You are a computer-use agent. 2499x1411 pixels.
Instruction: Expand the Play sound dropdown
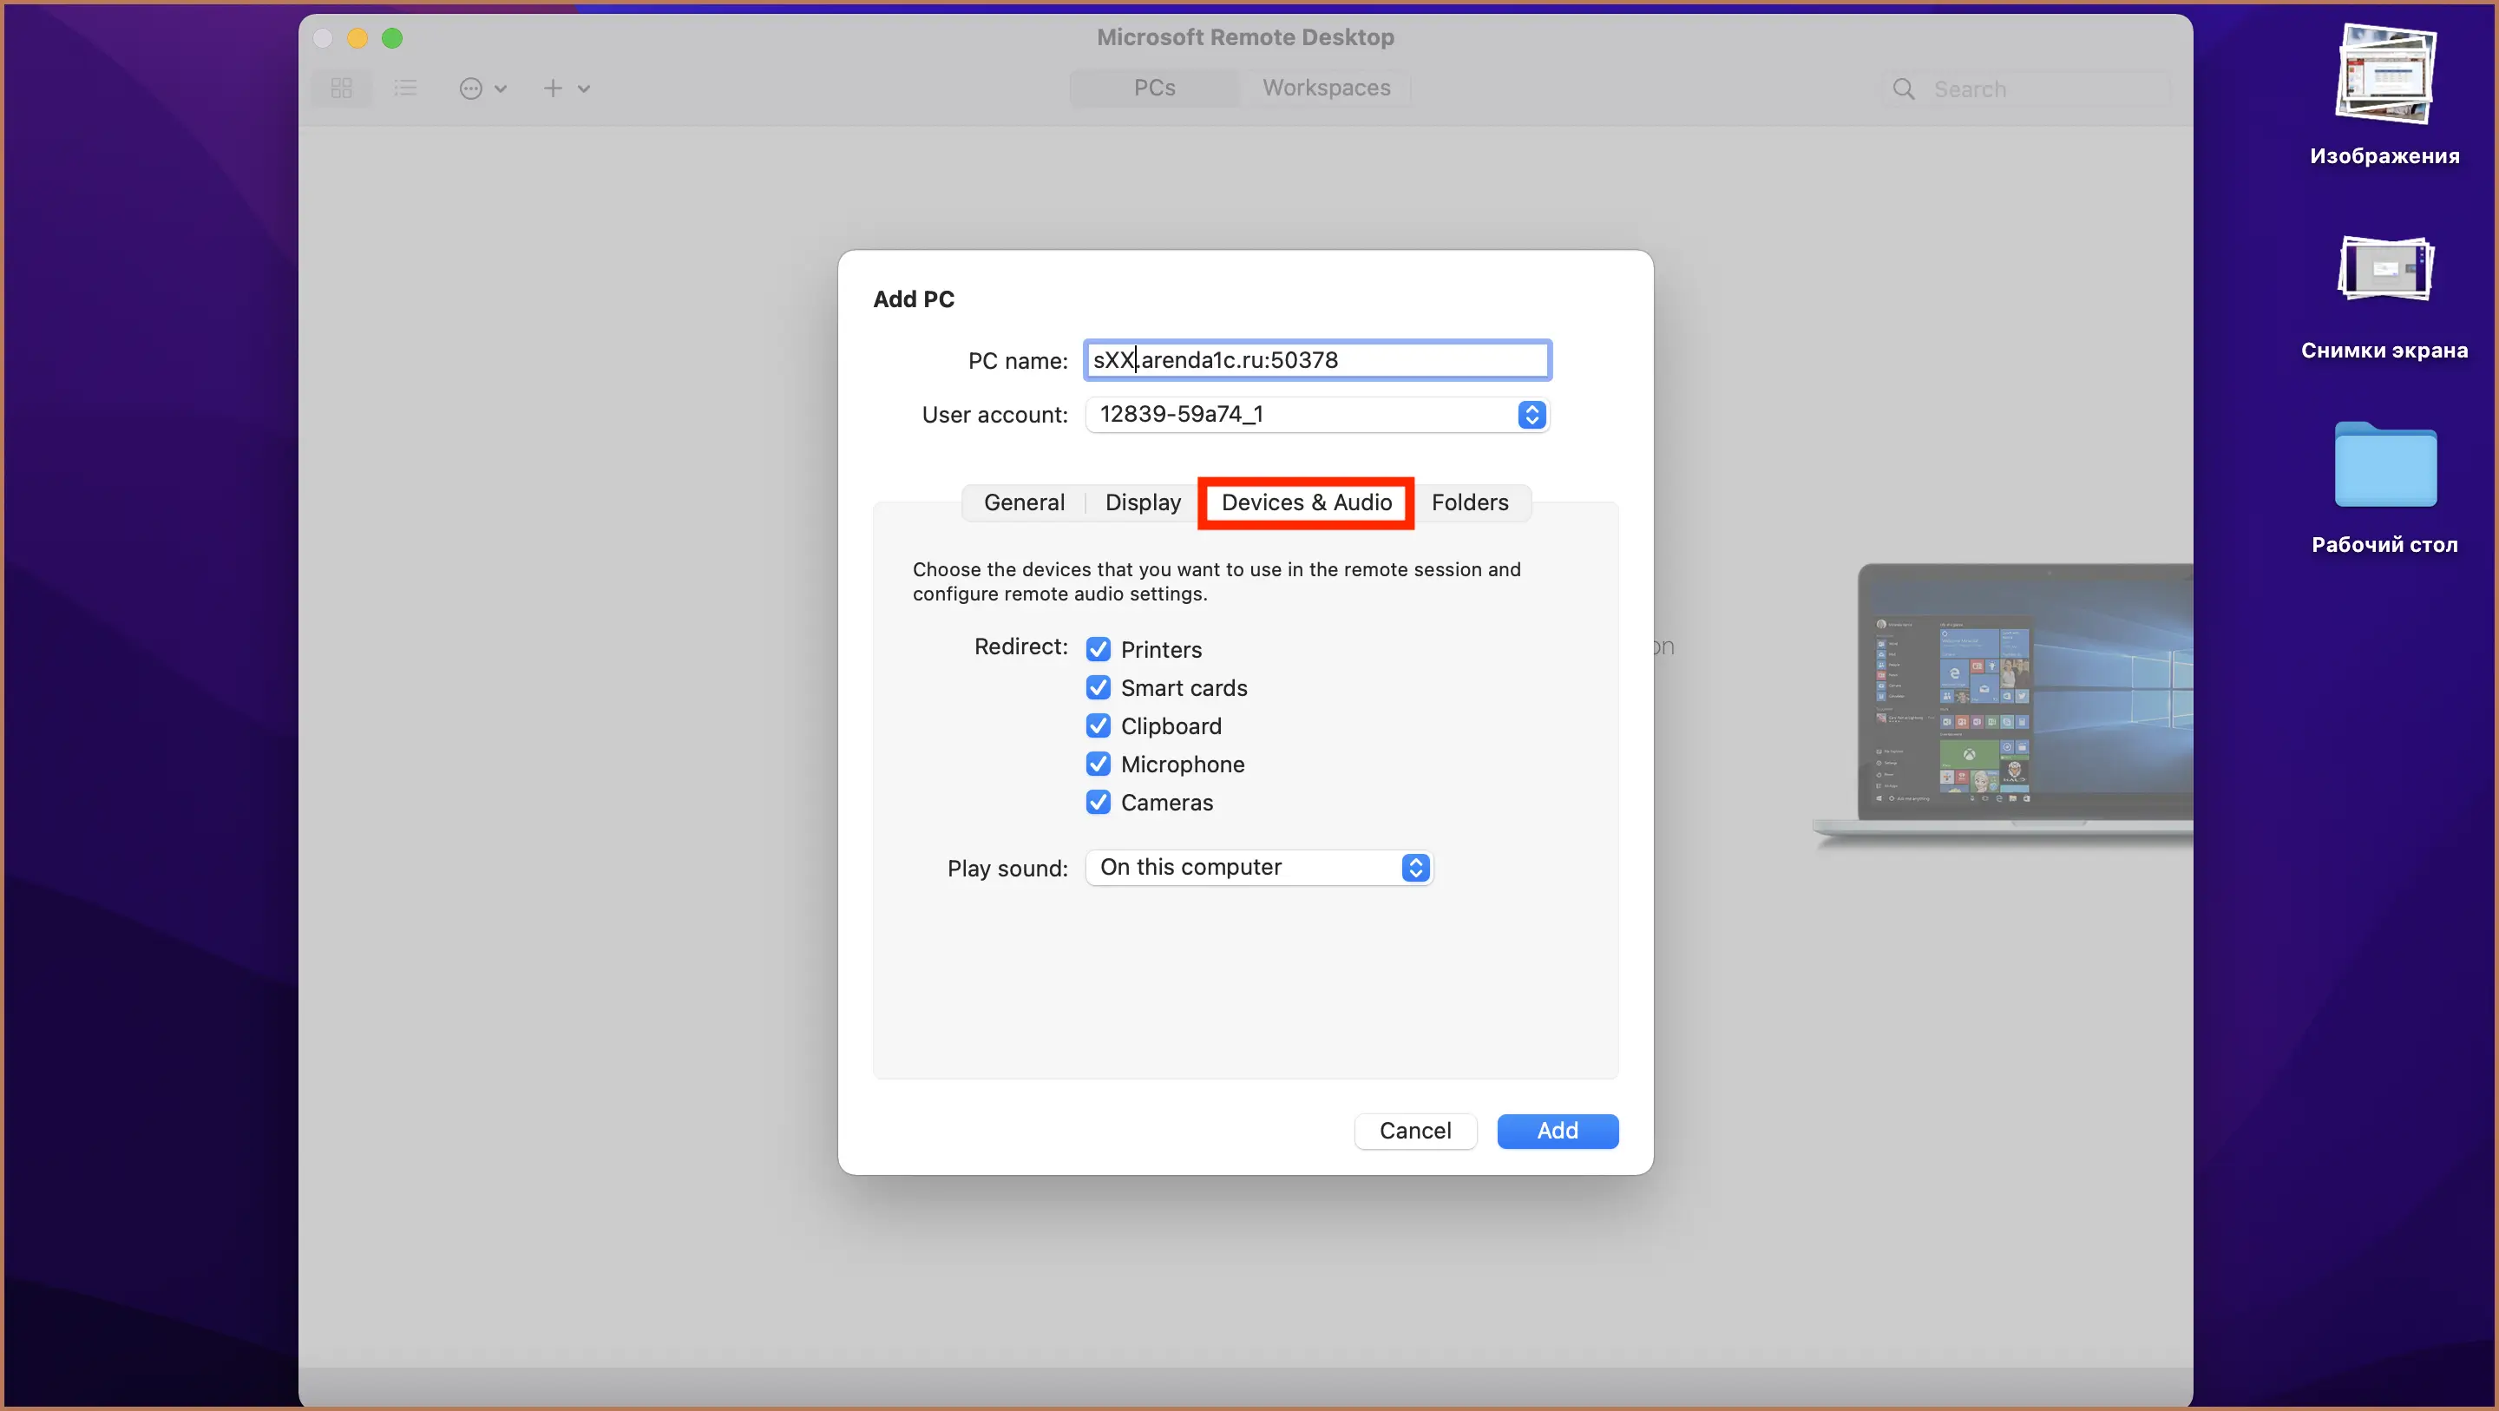[x=1414, y=867]
